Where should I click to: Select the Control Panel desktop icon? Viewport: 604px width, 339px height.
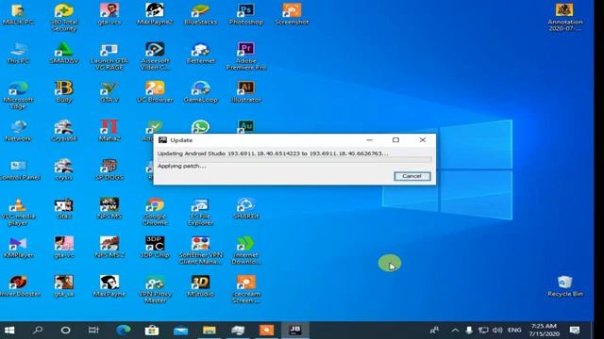tap(19, 169)
